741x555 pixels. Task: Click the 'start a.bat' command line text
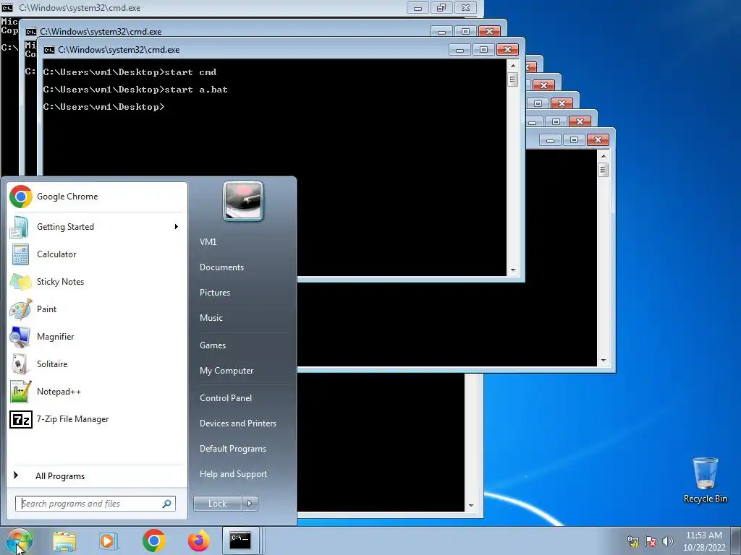point(196,90)
